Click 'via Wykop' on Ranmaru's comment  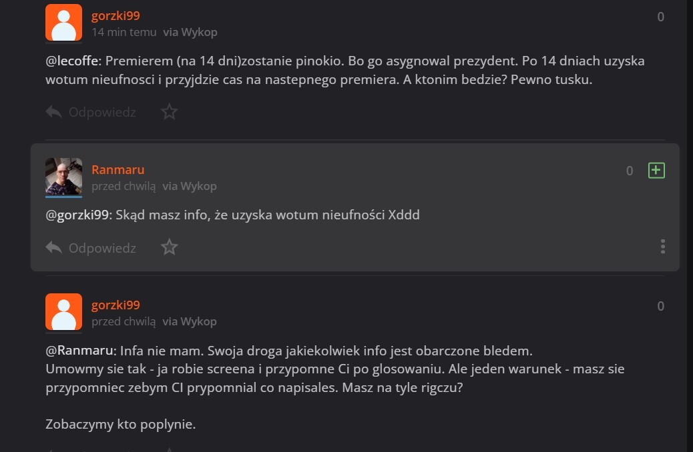click(190, 186)
